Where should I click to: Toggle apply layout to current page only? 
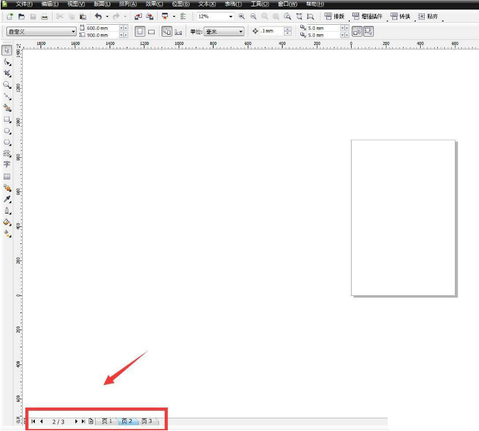tap(179, 32)
